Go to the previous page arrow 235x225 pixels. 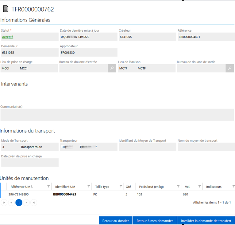click(11, 203)
